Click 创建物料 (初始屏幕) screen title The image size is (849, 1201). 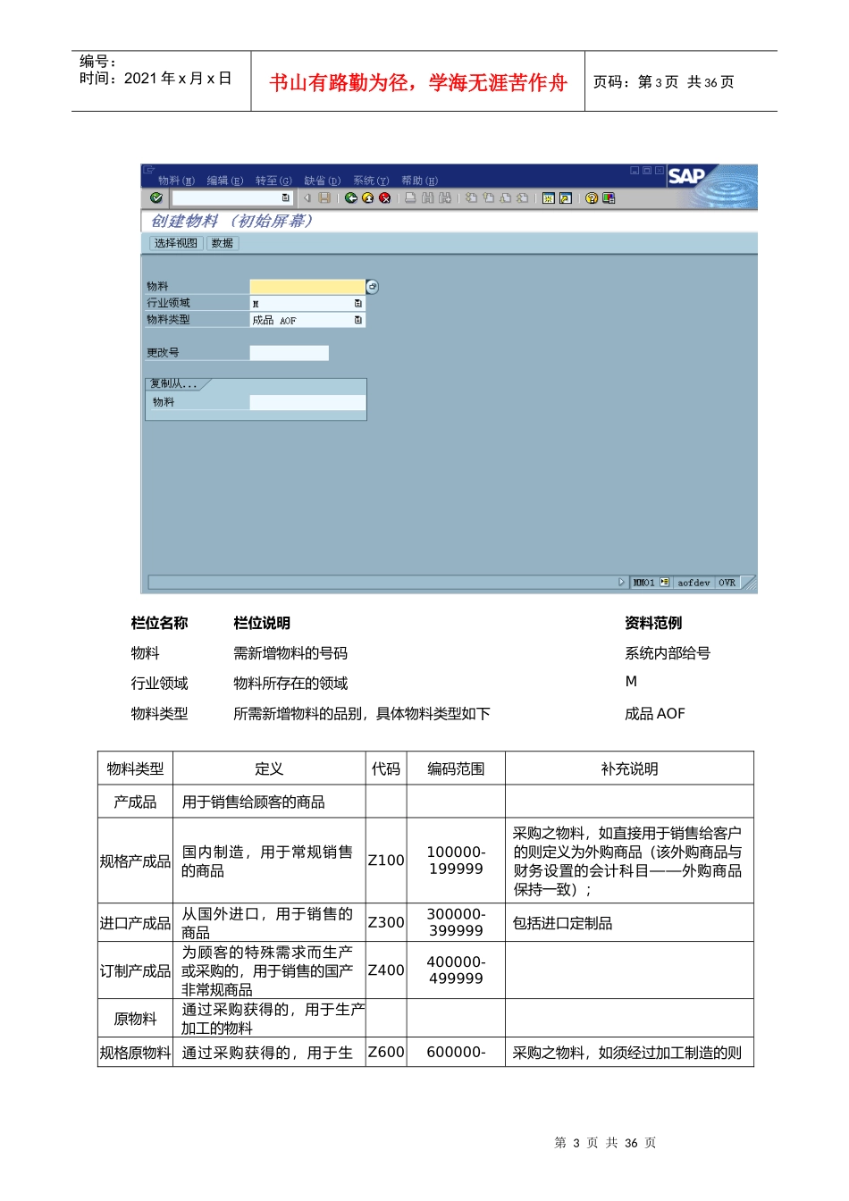coord(231,221)
